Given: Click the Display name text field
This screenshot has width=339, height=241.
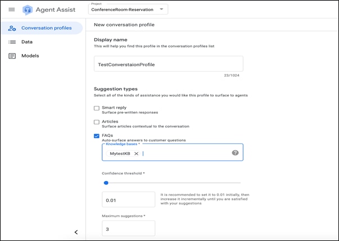Looking at the screenshot, I should [x=169, y=64].
